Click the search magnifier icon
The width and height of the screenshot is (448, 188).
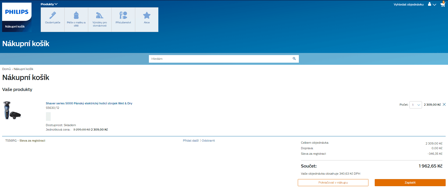[294, 59]
